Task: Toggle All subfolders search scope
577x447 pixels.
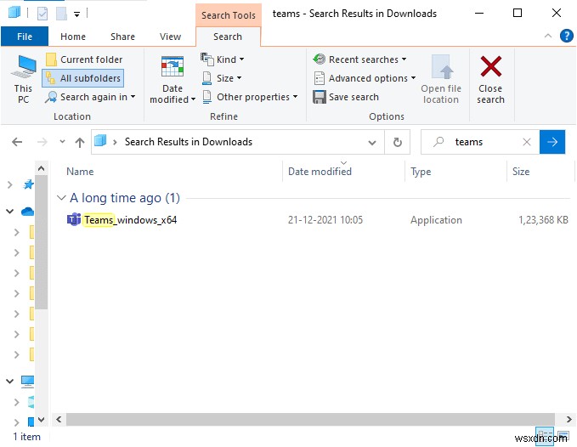Action: (x=83, y=78)
